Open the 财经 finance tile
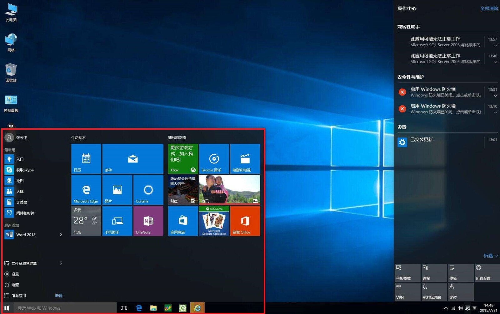 (183, 190)
